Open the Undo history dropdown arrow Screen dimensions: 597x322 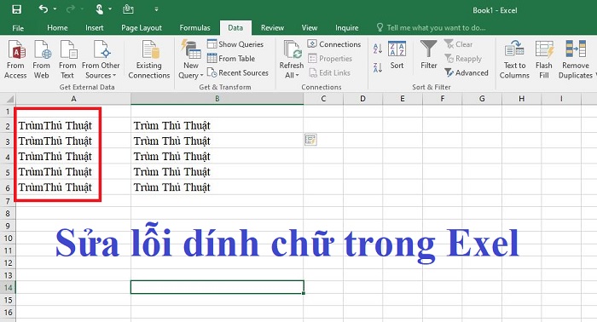(x=55, y=9)
